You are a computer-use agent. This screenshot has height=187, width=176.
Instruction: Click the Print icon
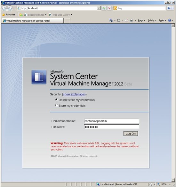pos(131,20)
